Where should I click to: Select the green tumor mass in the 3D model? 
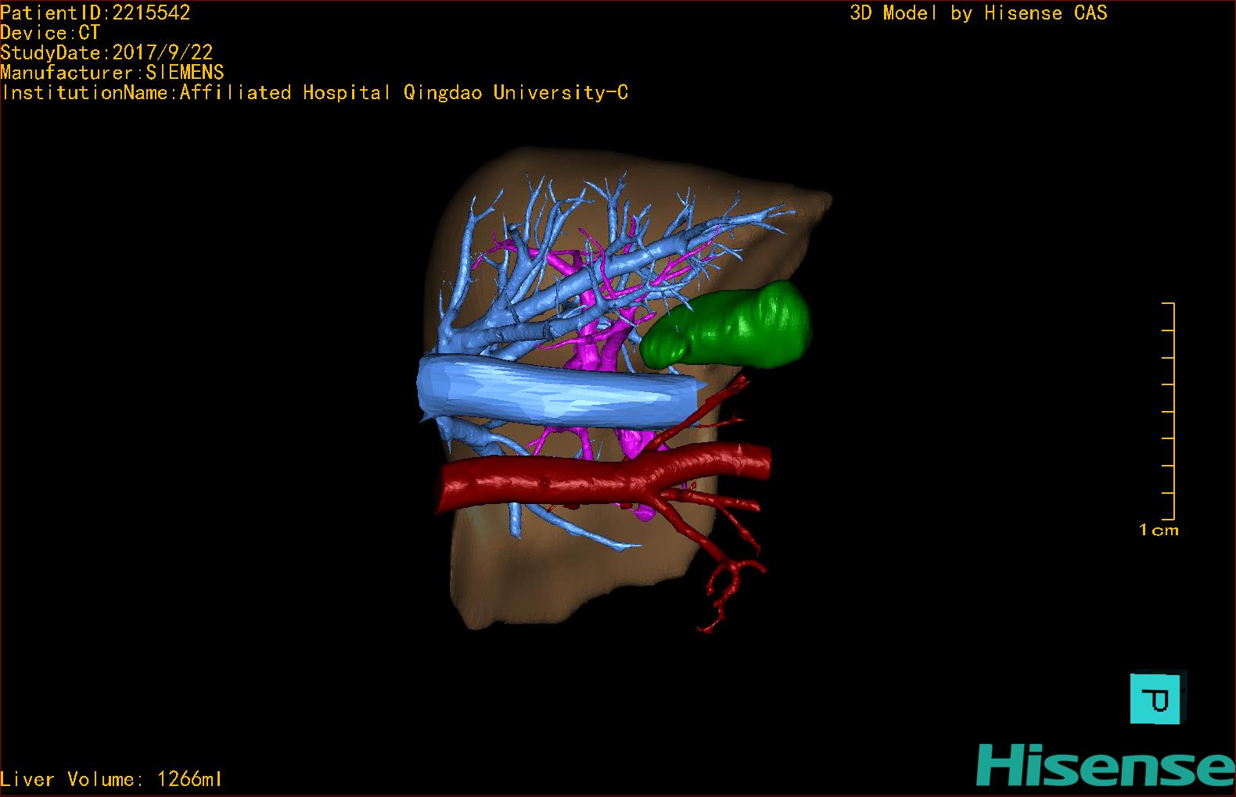(x=727, y=327)
